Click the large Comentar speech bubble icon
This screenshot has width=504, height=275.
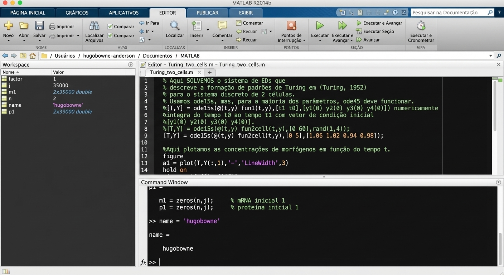click(x=222, y=26)
